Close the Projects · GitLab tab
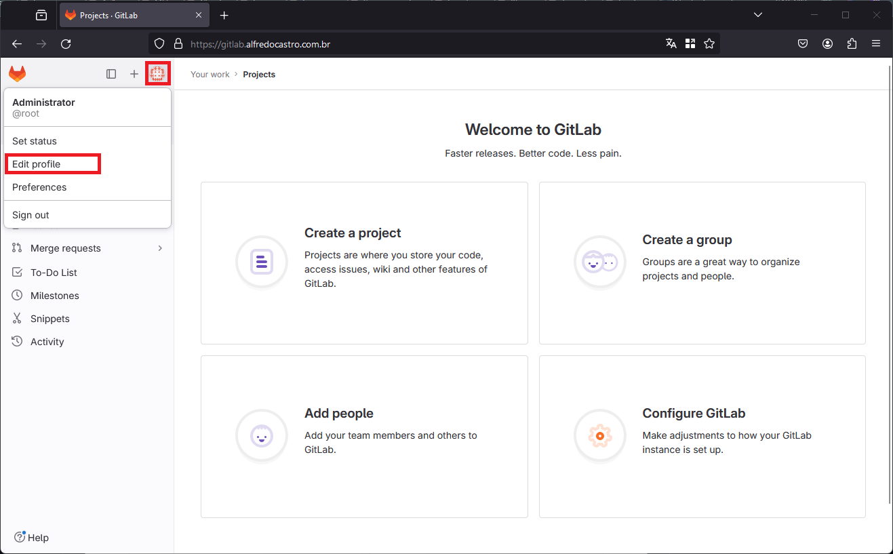 coord(199,15)
